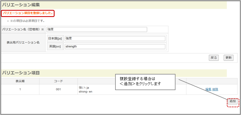
Task: Click the 削除 link for code 001
Action: pyautogui.click(x=215, y=89)
